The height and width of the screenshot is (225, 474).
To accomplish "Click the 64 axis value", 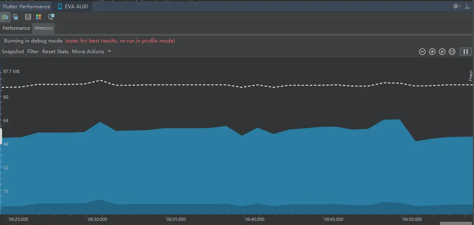I will (6, 121).
